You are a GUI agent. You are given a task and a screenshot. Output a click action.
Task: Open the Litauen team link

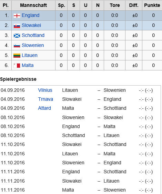pos(30,55)
